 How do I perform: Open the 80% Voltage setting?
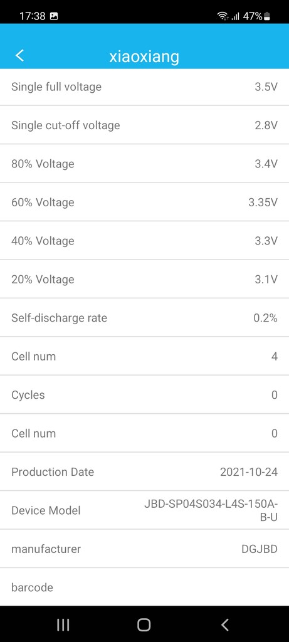144,164
